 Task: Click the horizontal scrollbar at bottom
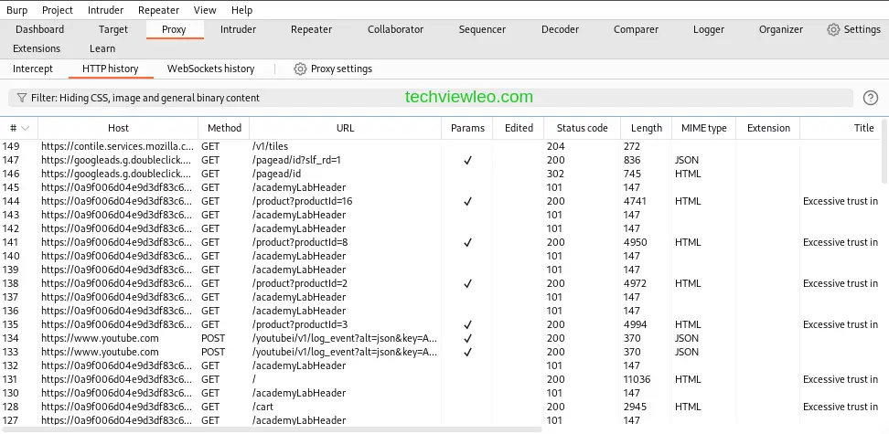point(274,429)
